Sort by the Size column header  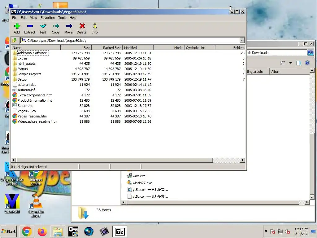(x=76, y=48)
